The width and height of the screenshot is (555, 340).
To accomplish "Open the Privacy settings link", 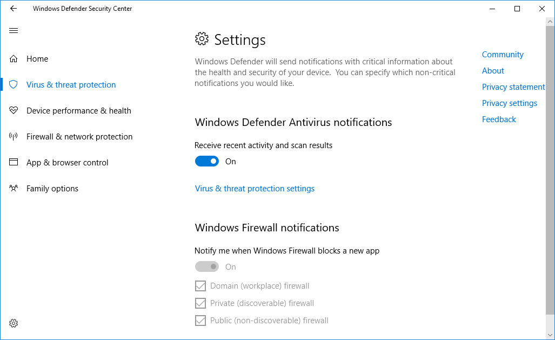I will coord(510,103).
